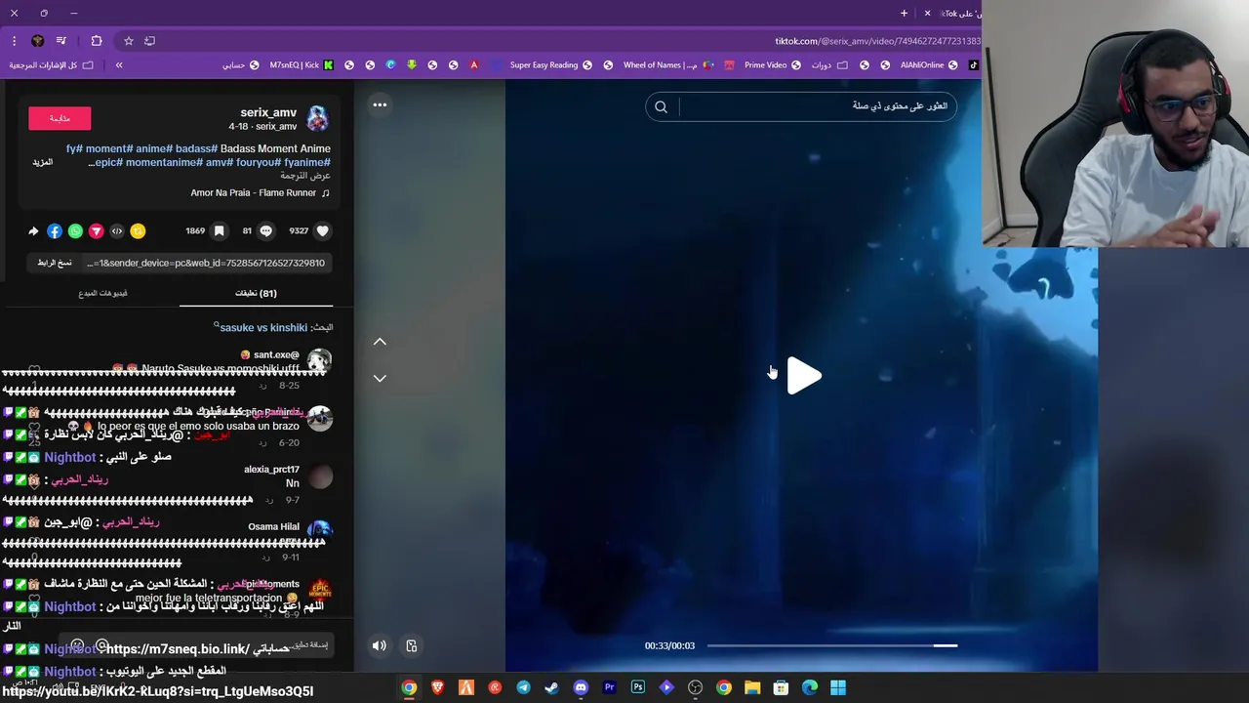
Task: Open the دورات bookmarks folder
Action: tap(829, 65)
